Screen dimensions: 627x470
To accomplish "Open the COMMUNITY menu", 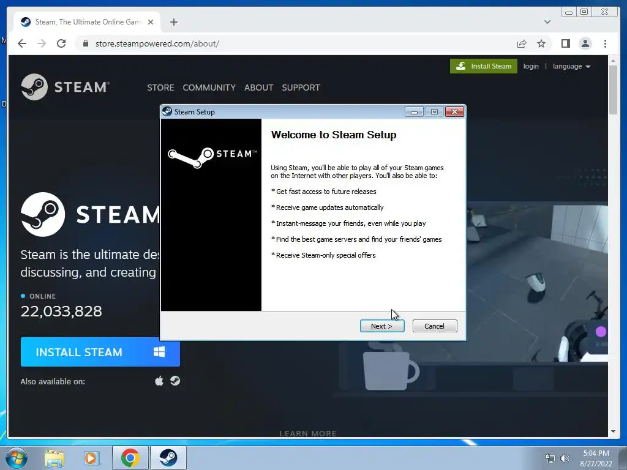I will (209, 88).
